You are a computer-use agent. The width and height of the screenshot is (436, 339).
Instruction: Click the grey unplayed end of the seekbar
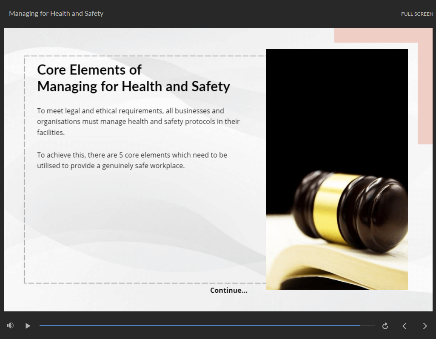pos(368,325)
